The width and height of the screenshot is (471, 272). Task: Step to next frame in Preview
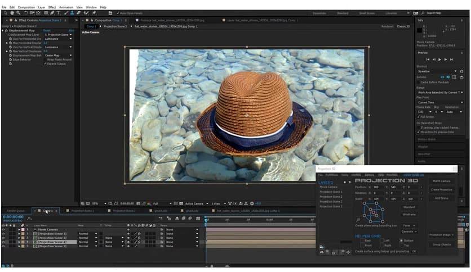446,60
